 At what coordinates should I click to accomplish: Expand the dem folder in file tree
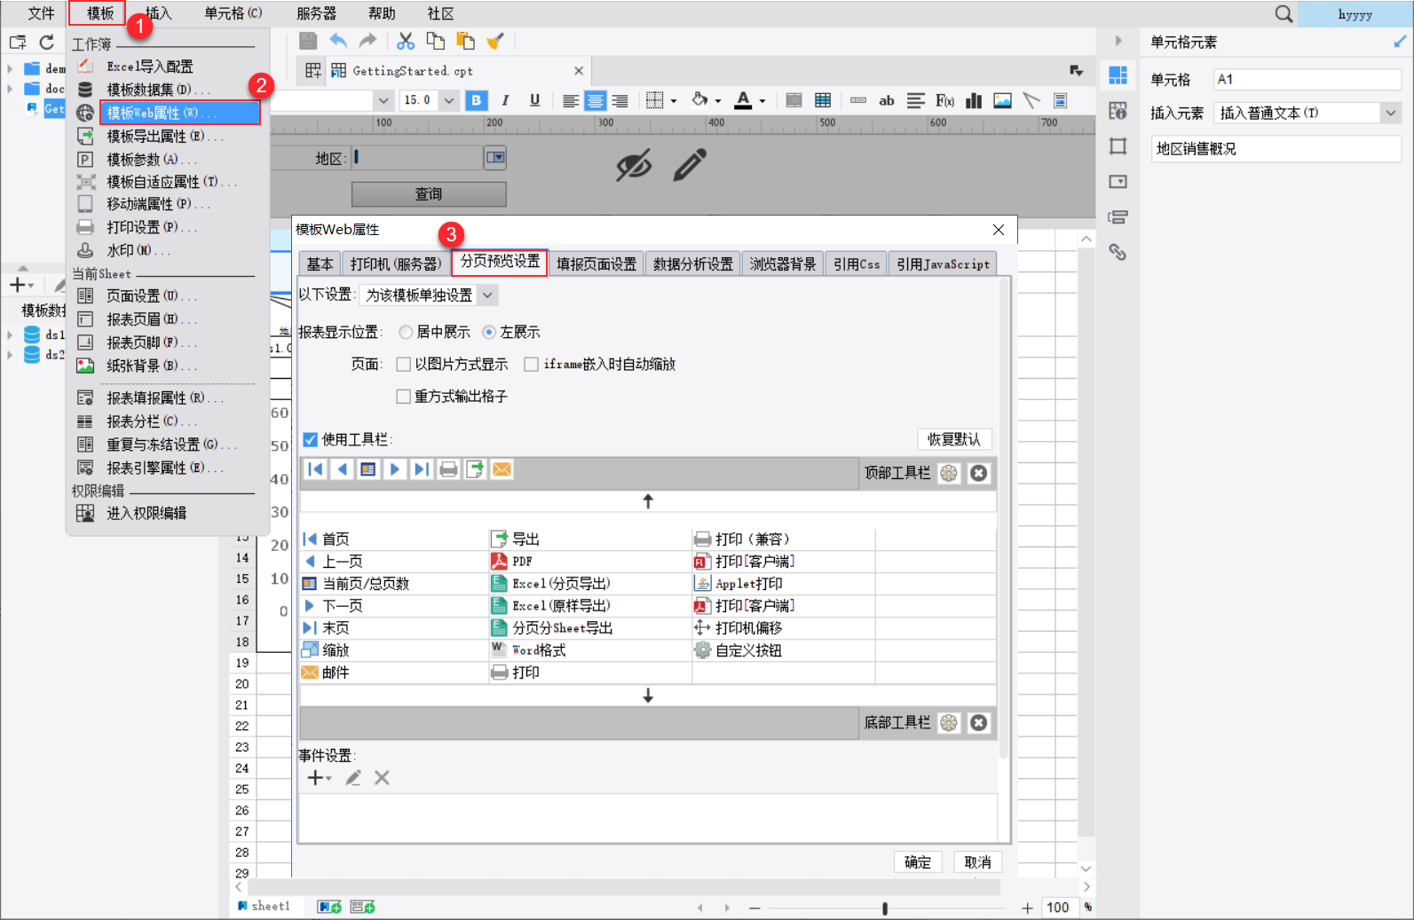click(10, 67)
